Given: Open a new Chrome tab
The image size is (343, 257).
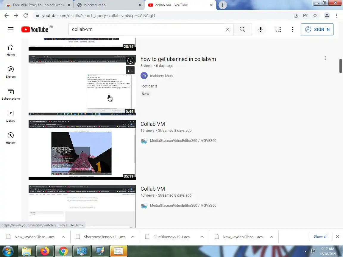Looking at the screenshot, I should [222, 5].
